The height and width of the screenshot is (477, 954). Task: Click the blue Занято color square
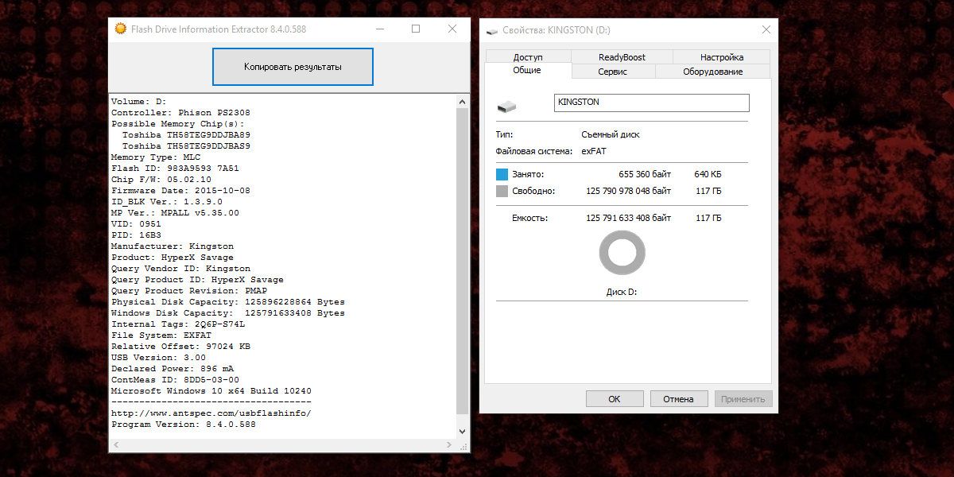502,174
